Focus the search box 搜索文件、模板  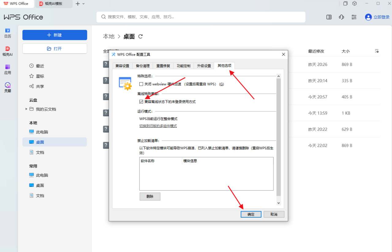click(x=201, y=17)
